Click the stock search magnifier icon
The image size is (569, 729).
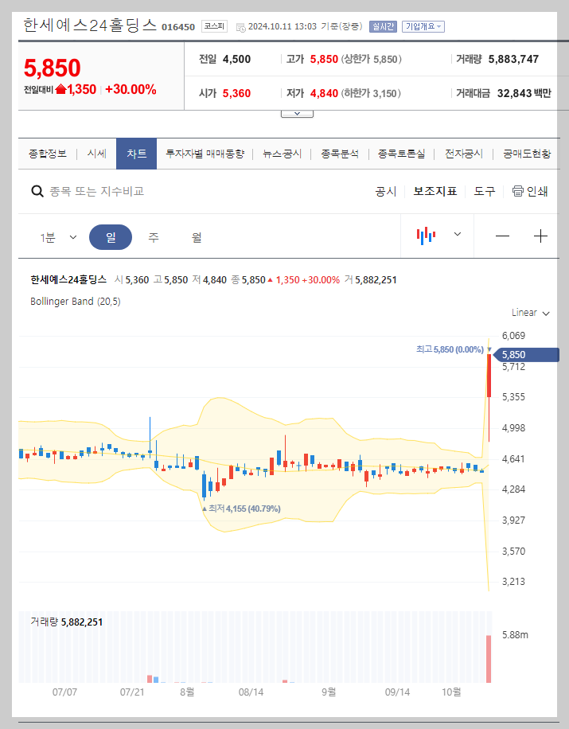click(x=37, y=191)
